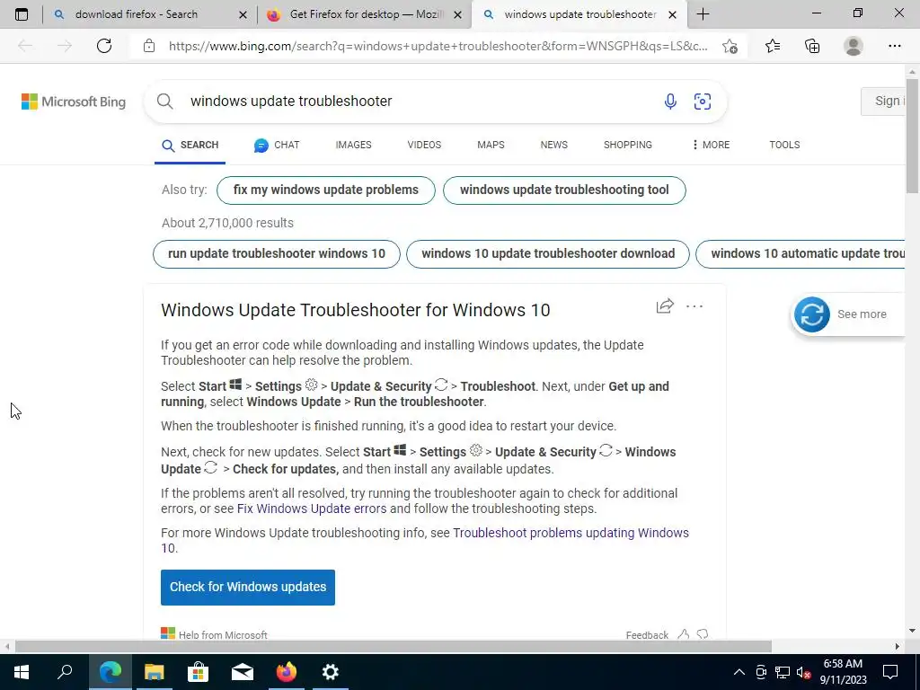
Task: Click the browser address bar URL
Action: tap(438, 46)
